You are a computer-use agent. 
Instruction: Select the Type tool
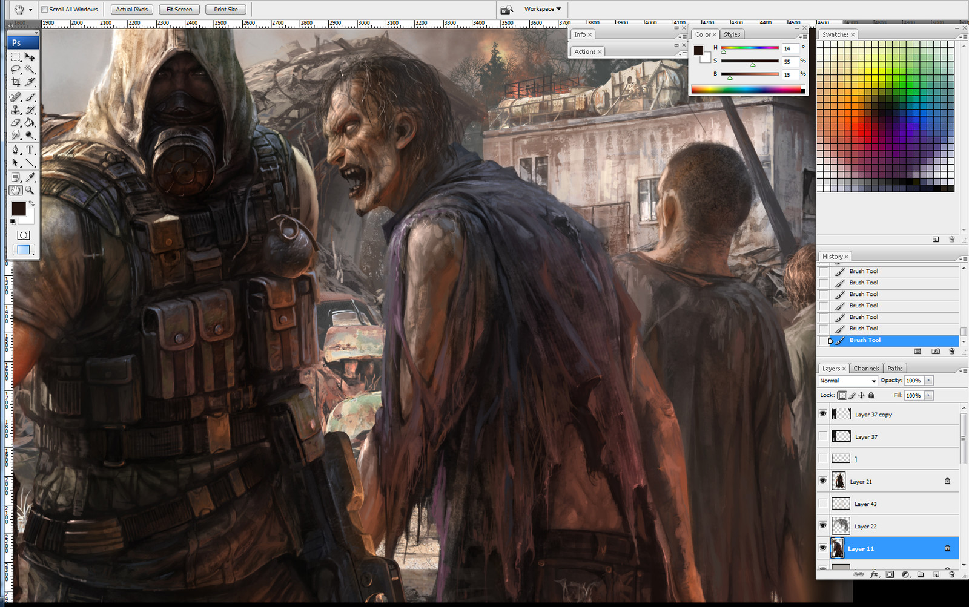[x=30, y=150]
